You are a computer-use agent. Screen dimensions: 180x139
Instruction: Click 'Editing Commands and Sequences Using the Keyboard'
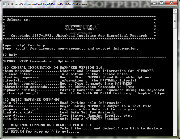pos(112,90)
